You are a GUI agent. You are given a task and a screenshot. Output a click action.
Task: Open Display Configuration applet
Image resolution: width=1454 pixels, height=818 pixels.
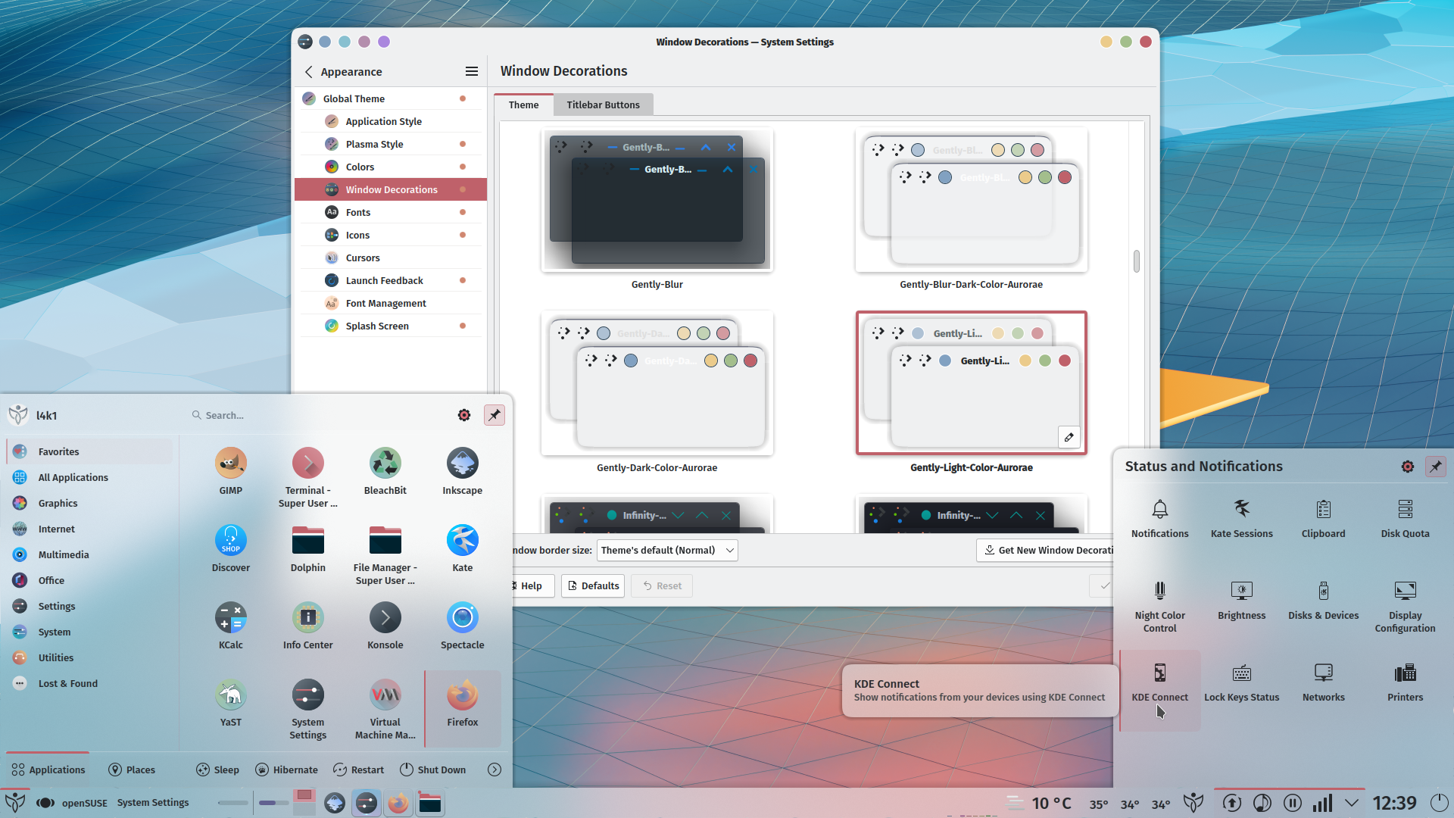point(1405,607)
